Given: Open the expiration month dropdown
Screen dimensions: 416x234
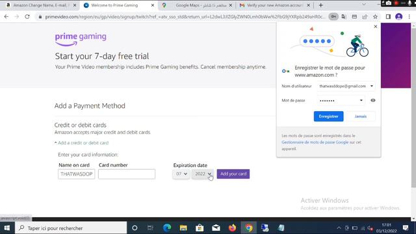Looking at the screenshot, I should click(181, 174).
